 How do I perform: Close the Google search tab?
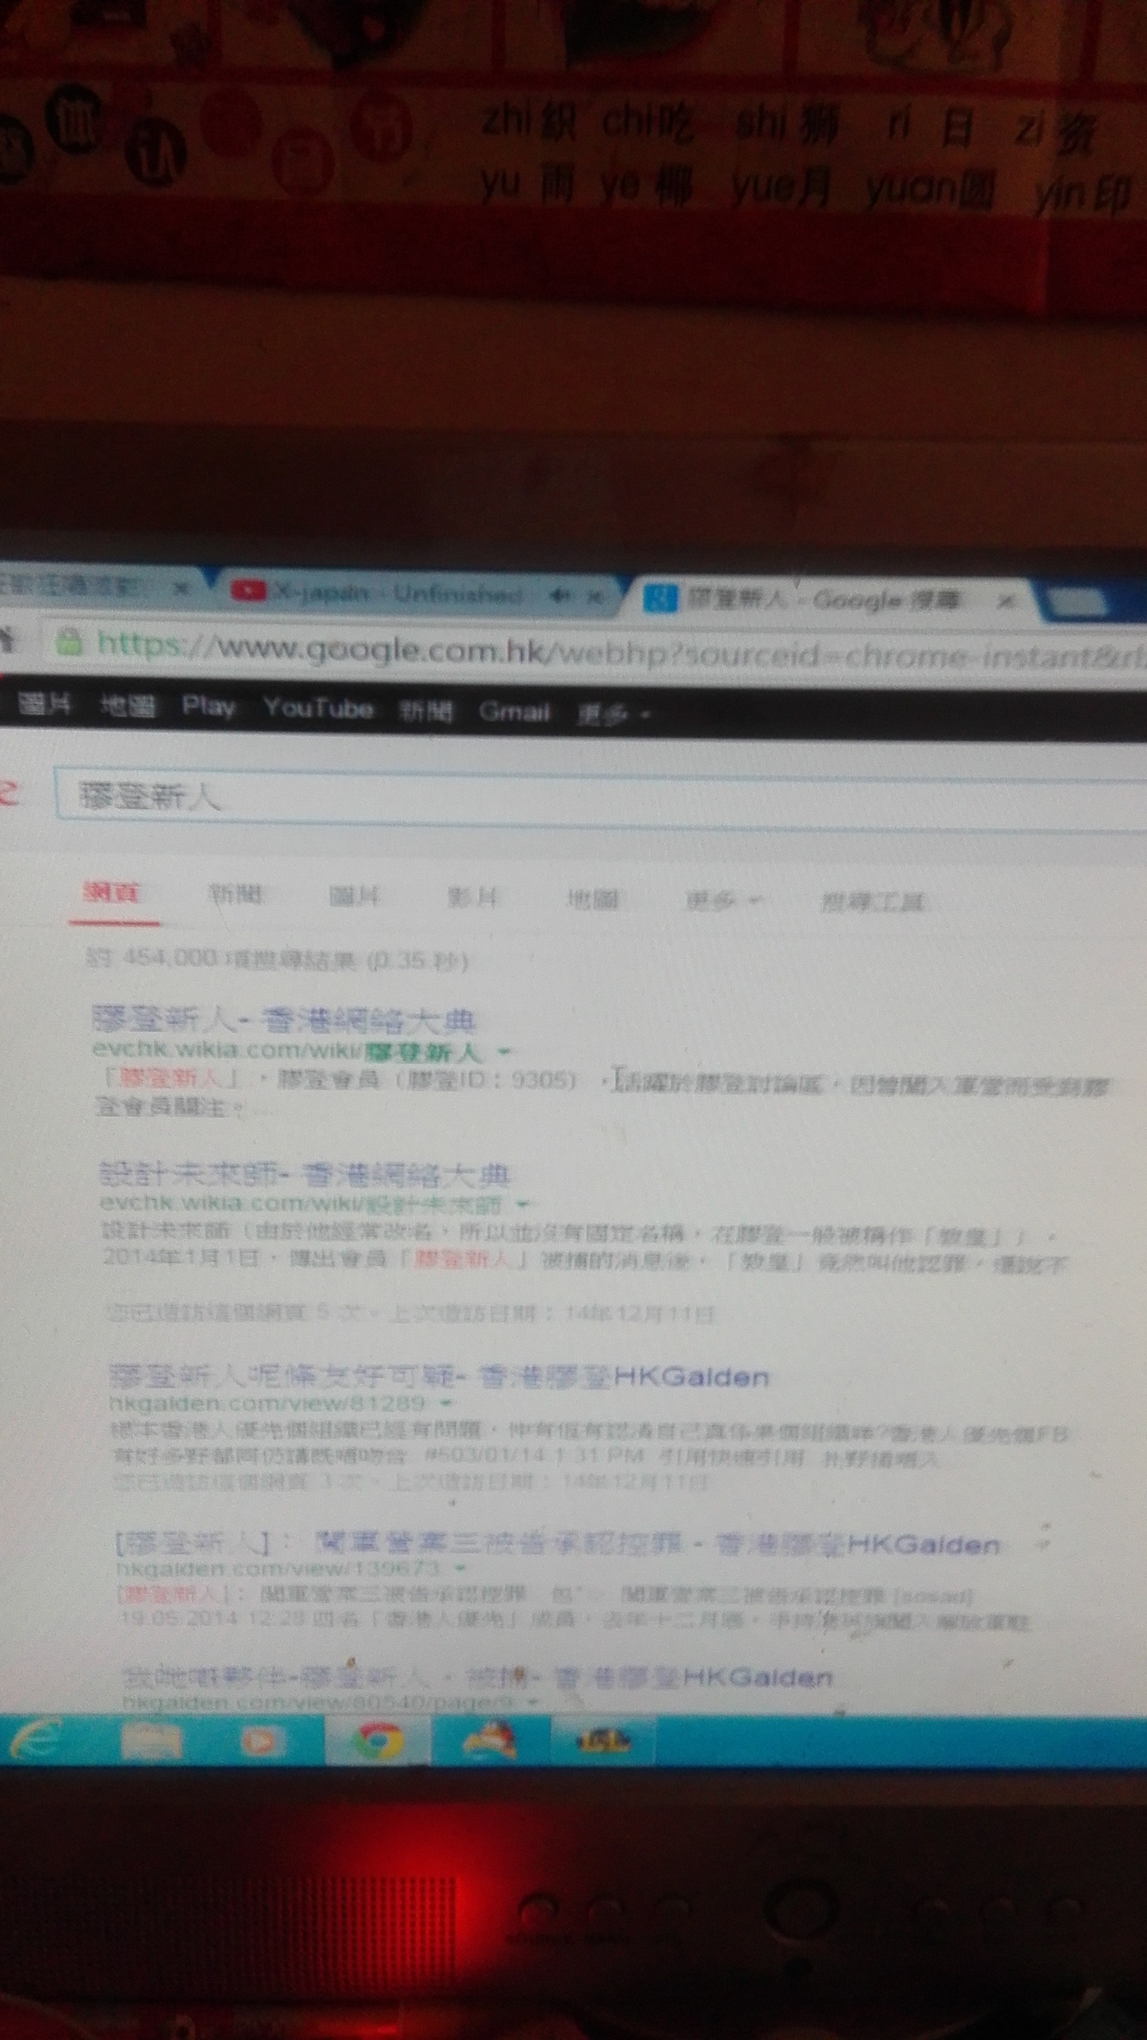tap(1005, 602)
